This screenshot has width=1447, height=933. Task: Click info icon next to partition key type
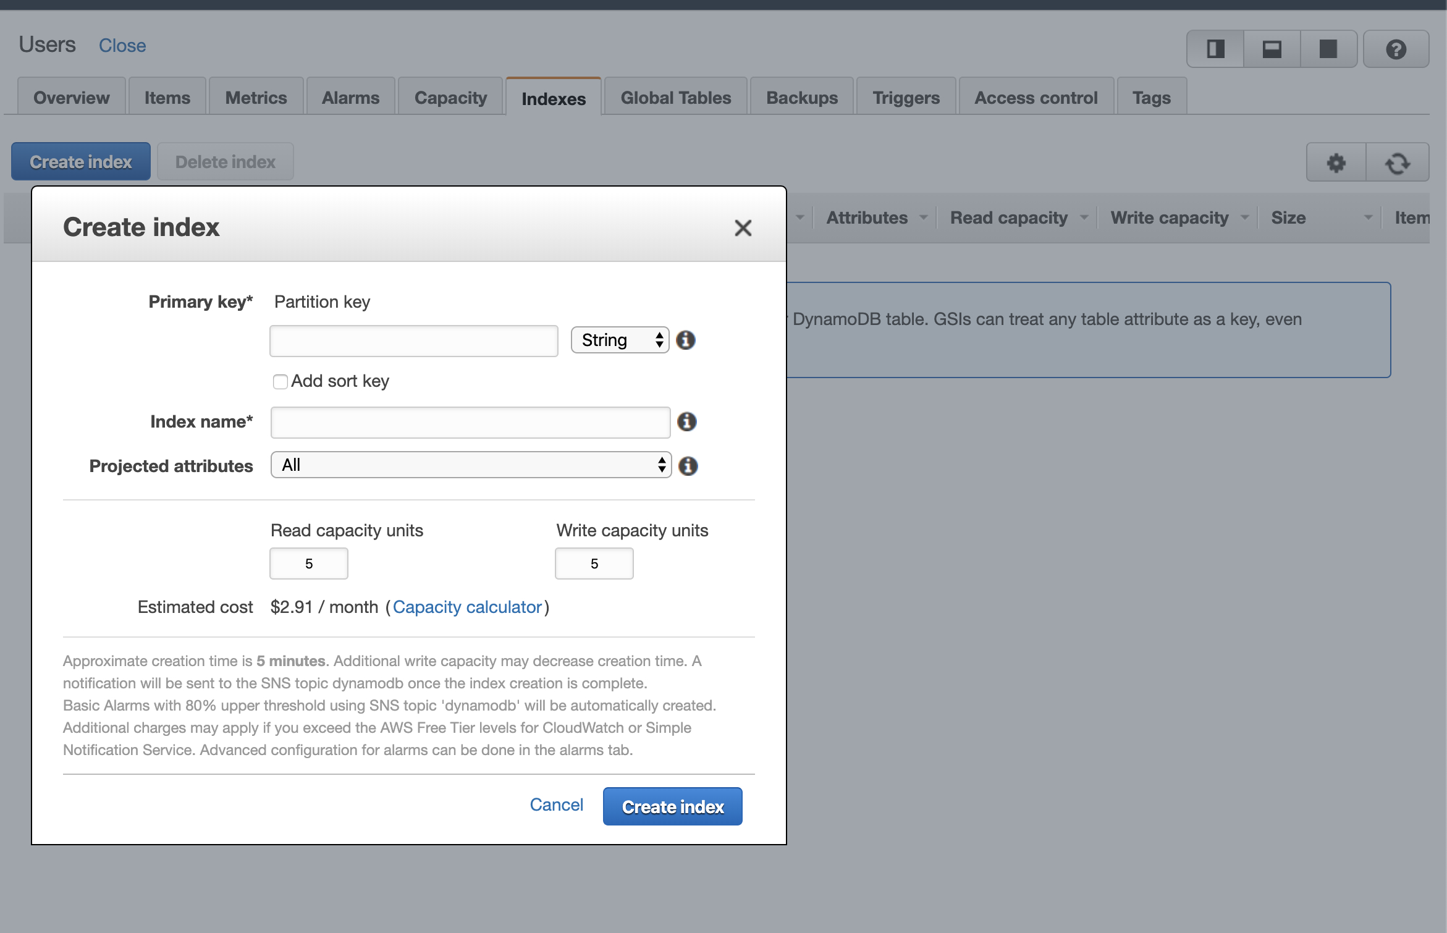(685, 340)
